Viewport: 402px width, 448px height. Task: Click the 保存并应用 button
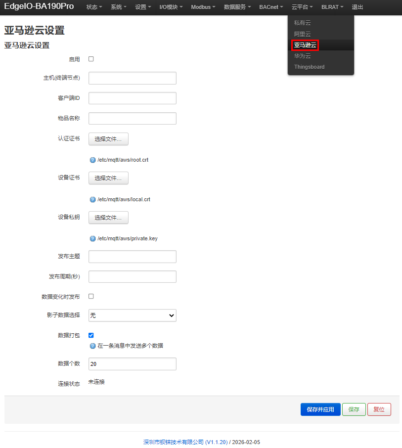(x=320, y=409)
